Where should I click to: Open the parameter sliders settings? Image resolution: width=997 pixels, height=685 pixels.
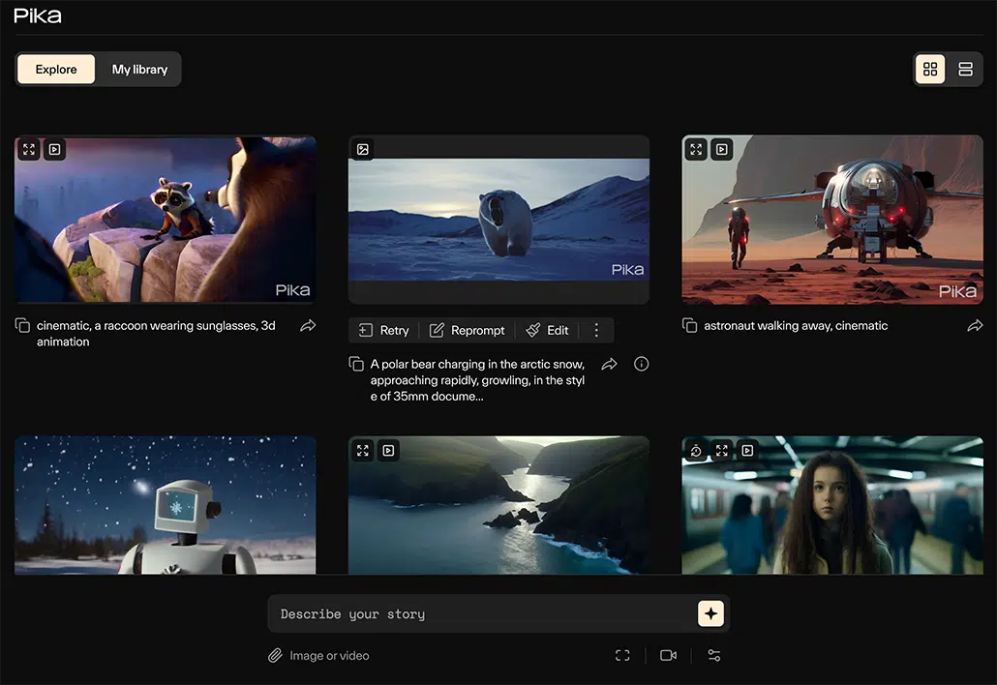click(x=714, y=655)
